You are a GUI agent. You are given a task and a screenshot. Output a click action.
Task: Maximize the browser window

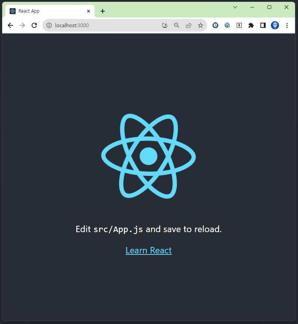269,7
